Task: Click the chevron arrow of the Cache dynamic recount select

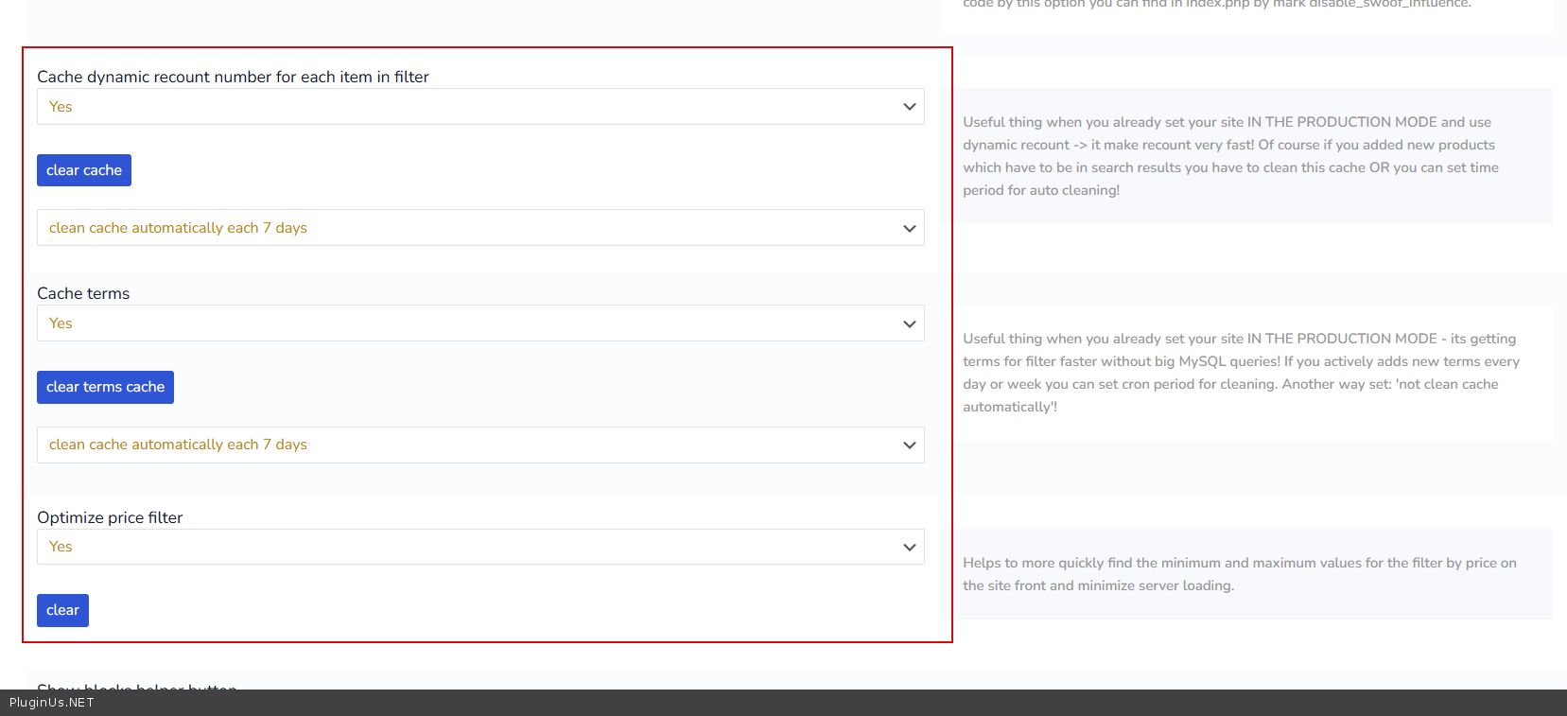Action: point(909,107)
